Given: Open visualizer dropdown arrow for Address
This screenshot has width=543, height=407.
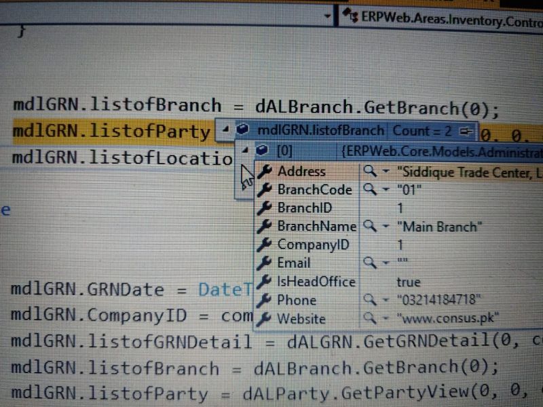Looking at the screenshot, I should tap(386, 171).
